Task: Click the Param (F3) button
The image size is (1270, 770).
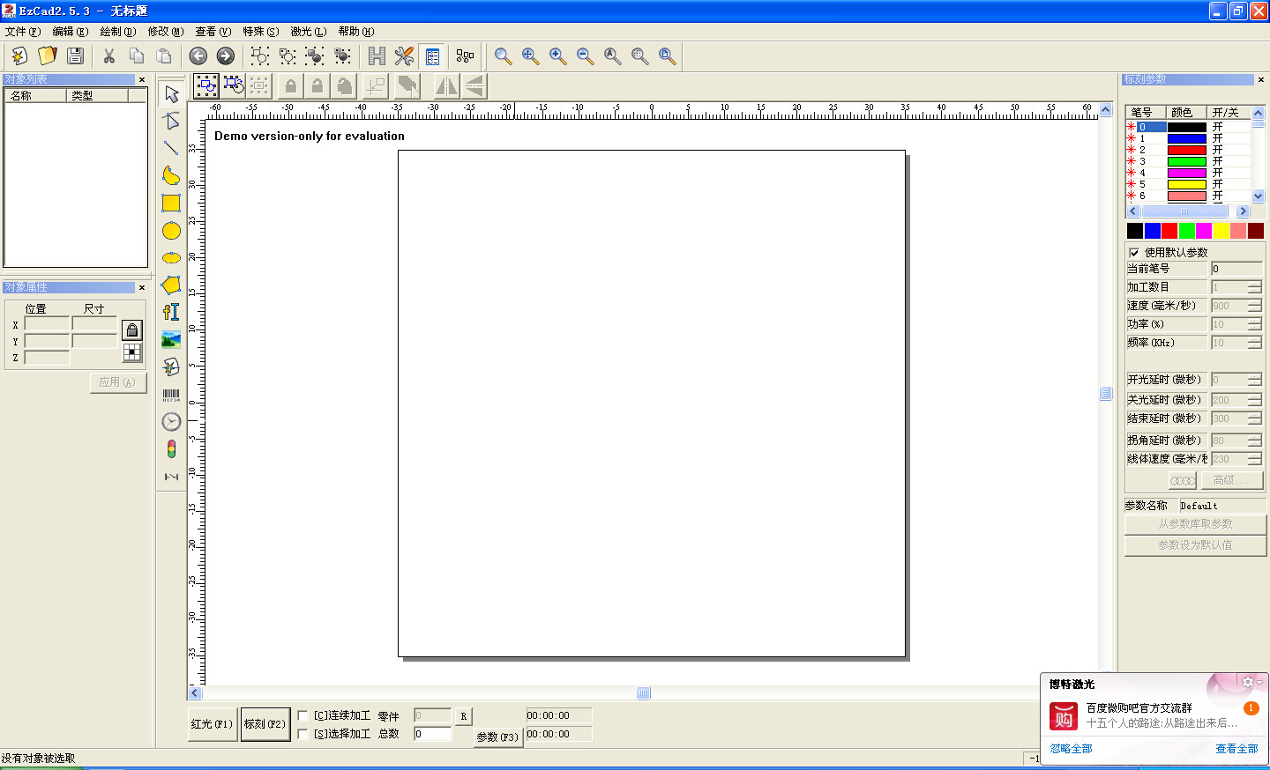Action: click(x=498, y=737)
